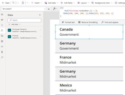Open the Layout menu in toolbar
The image size is (125, 95).
(x=83, y=3)
